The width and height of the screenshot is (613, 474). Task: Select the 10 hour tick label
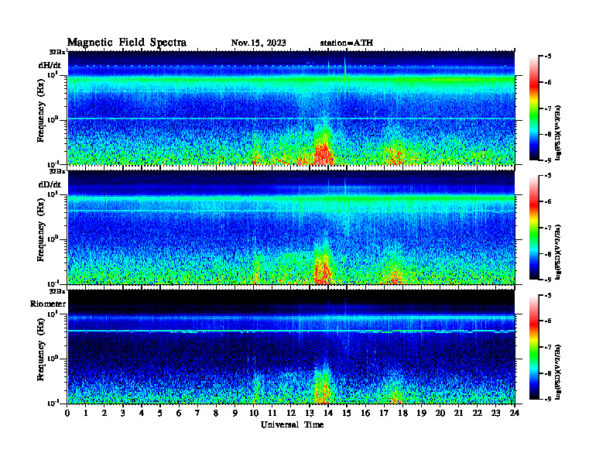pos(254,414)
